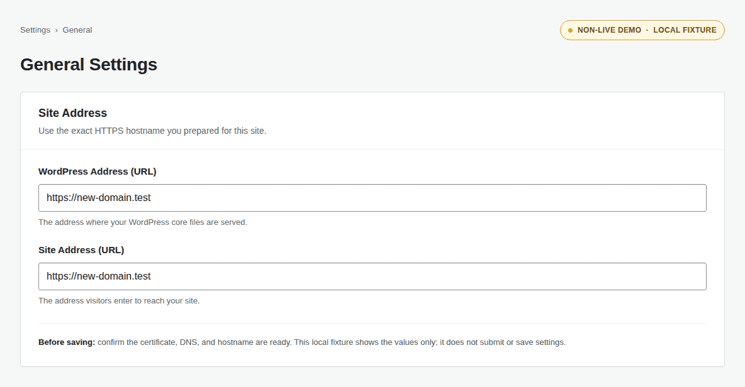The image size is (745, 387).
Task: Select the General breadcrumb item
Action: click(x=77, y=30)
